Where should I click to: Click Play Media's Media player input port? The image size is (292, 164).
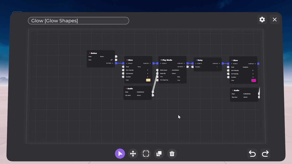[x=157, y=70]
